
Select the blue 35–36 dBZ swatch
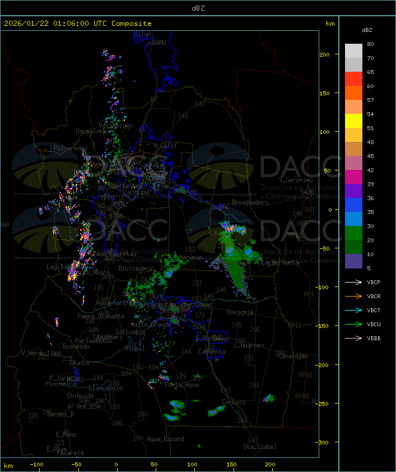coord(353,205)
